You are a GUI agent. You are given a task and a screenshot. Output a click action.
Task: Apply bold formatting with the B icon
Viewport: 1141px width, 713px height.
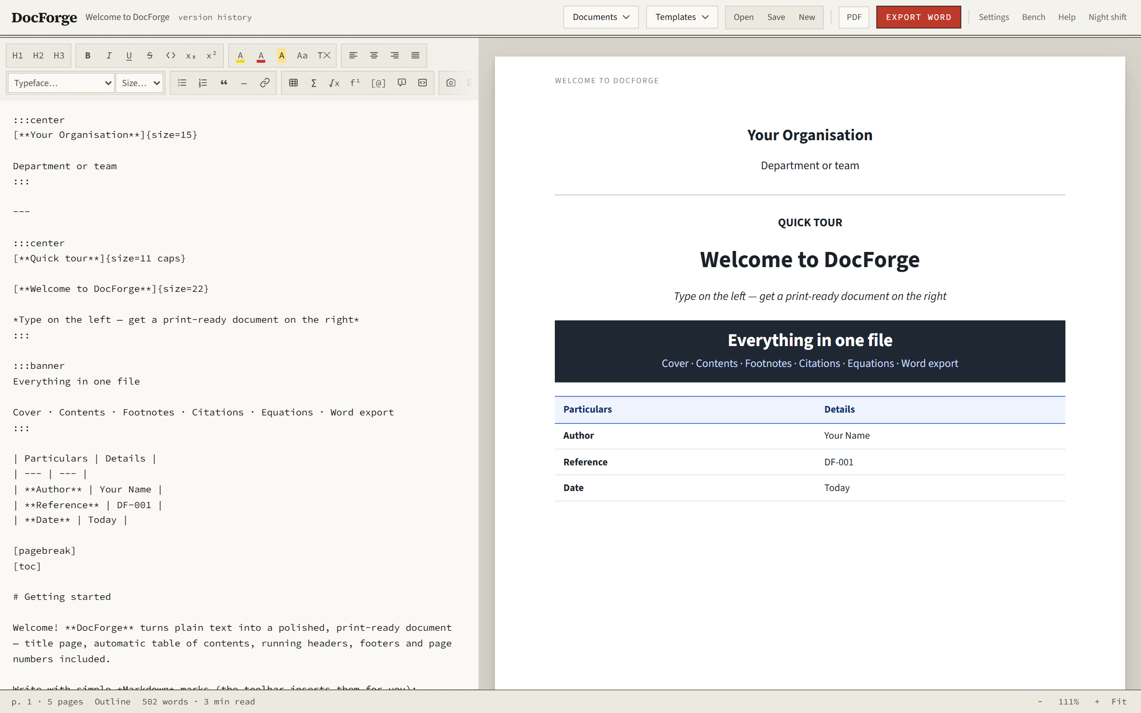(88, 56)
